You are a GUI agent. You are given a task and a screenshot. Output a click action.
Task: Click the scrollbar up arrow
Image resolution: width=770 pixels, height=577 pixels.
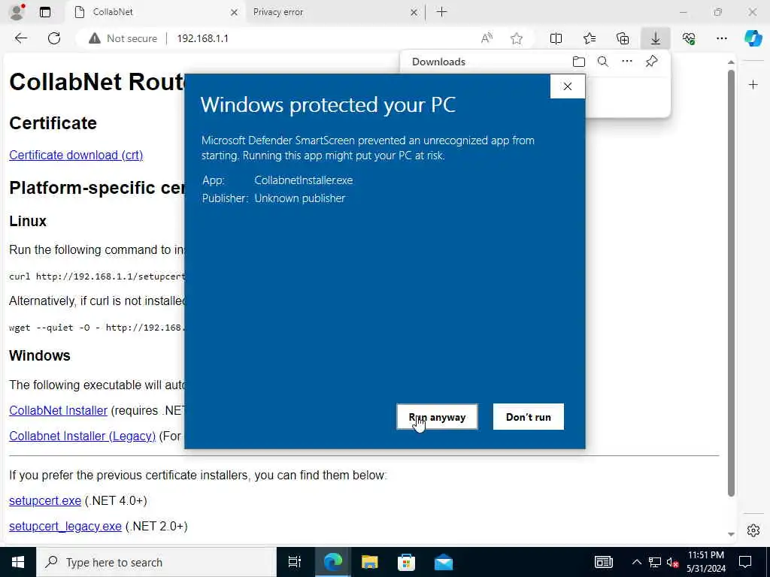(x=731, y=62)
